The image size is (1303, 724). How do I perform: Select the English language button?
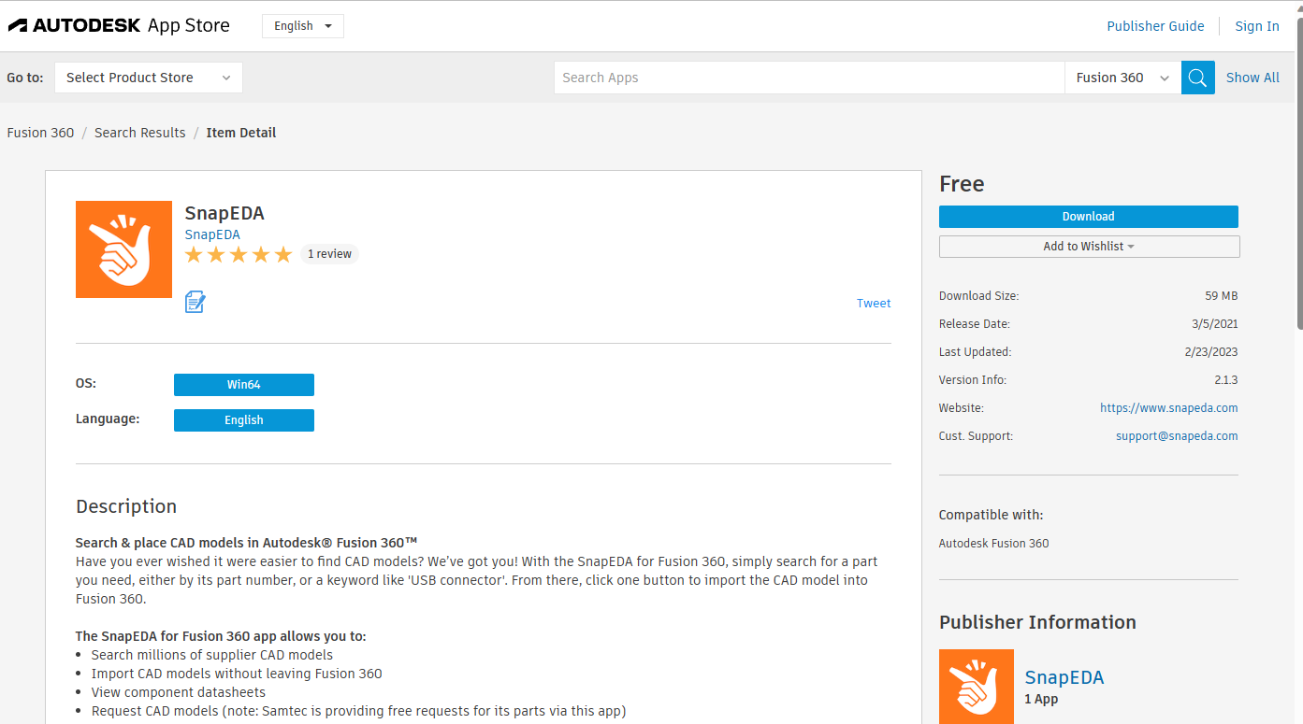pos(244,420)
